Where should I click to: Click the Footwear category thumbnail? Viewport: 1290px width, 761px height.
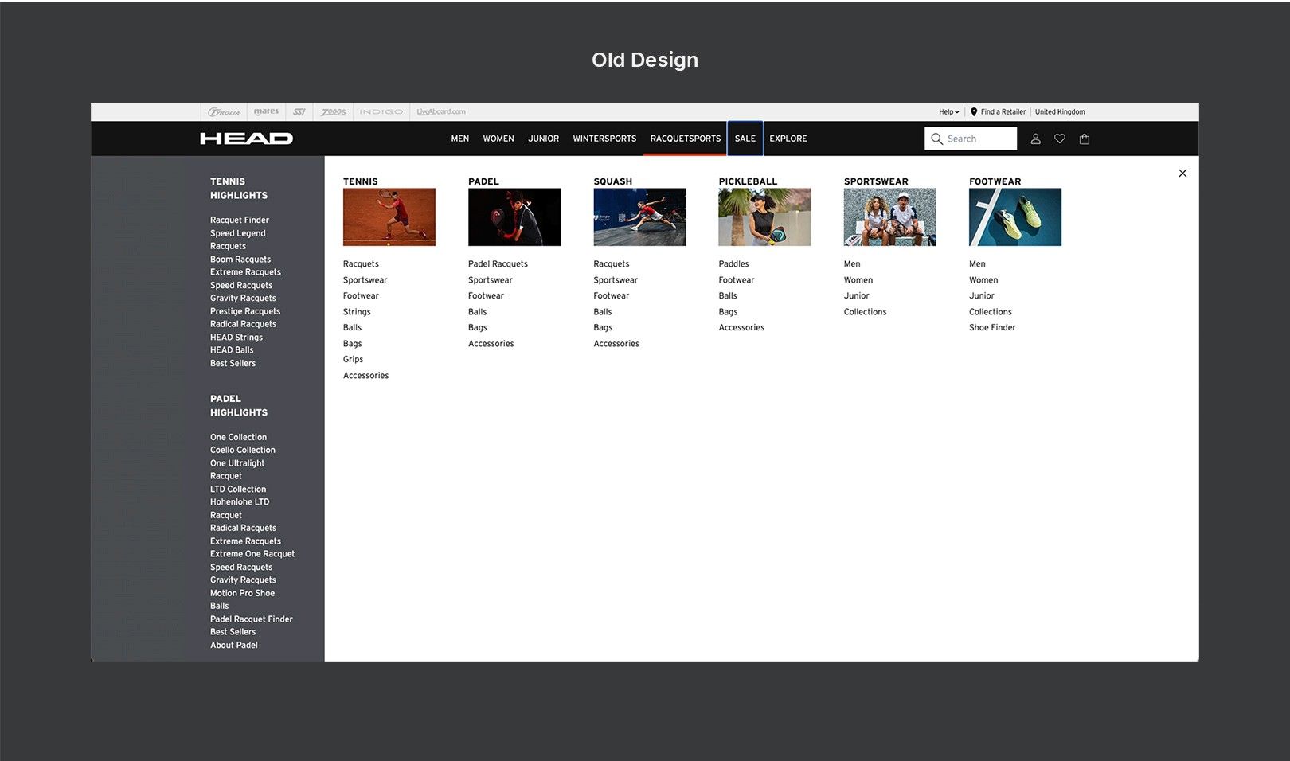pyautogui.click(x=1015, y=217)
